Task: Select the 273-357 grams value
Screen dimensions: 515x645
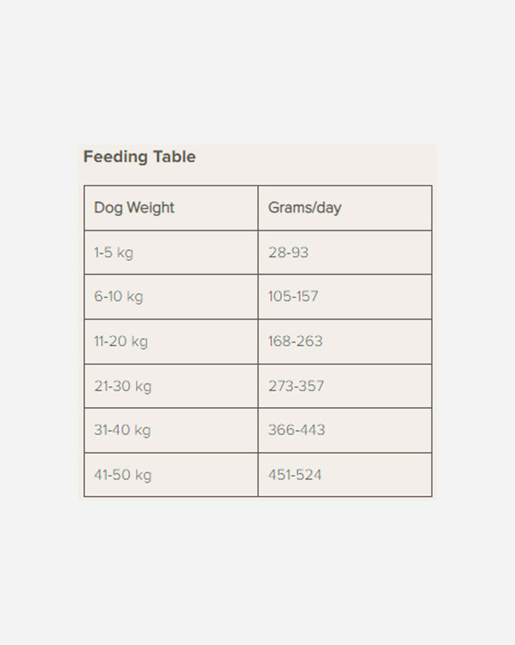Action: tap(296, 386)
